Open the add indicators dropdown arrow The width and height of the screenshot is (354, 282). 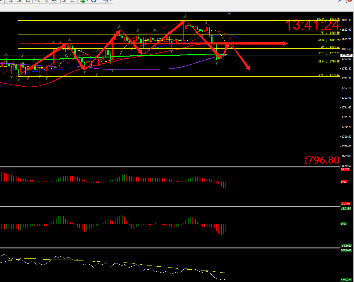tap(88, 1)
